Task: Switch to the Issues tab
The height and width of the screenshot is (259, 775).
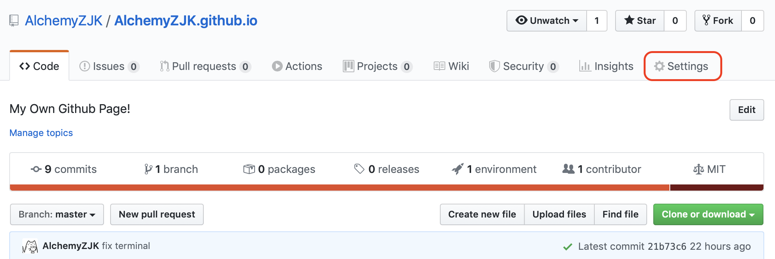Action: [108, 66]
